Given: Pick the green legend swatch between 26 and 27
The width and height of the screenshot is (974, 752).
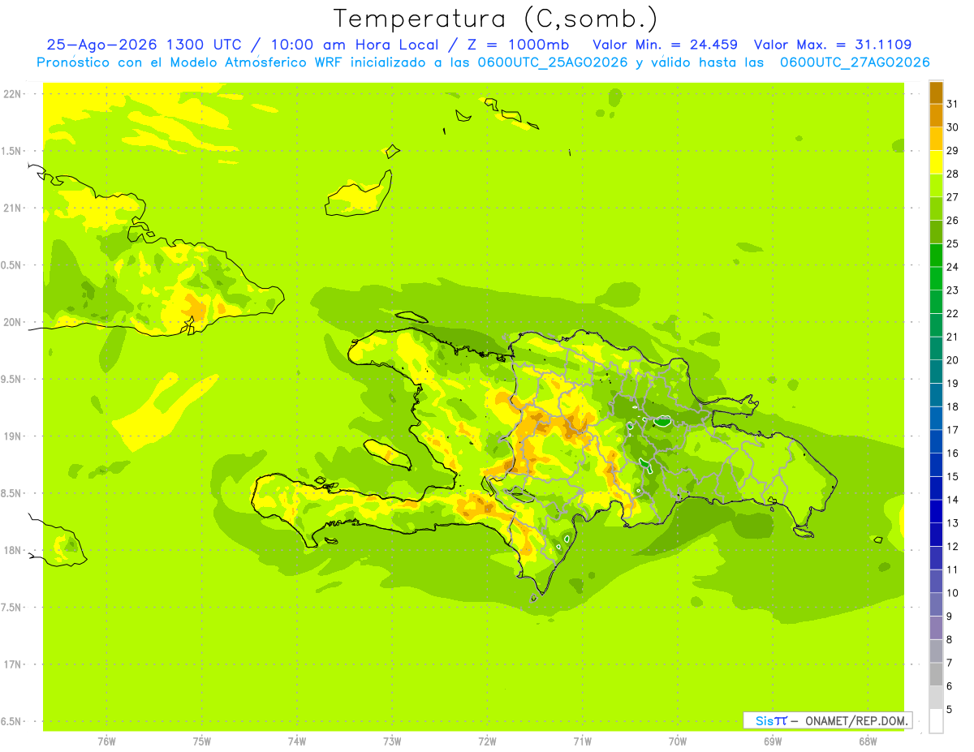Looking at the screenshot, I should tap(936, 208).
